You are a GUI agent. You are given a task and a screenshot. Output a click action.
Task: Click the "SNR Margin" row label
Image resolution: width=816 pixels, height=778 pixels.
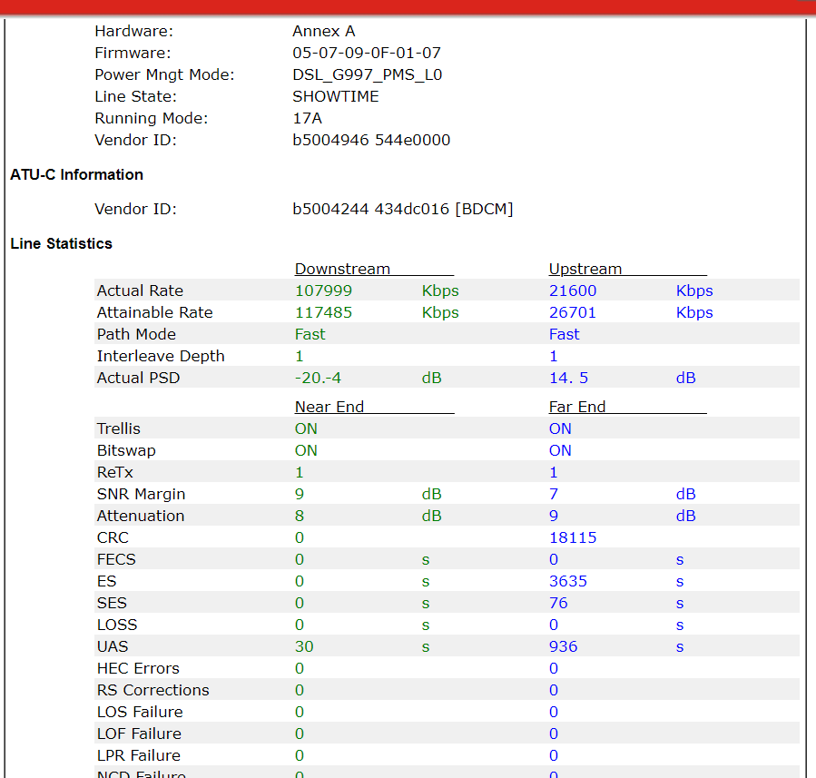(x=141, y=495)
